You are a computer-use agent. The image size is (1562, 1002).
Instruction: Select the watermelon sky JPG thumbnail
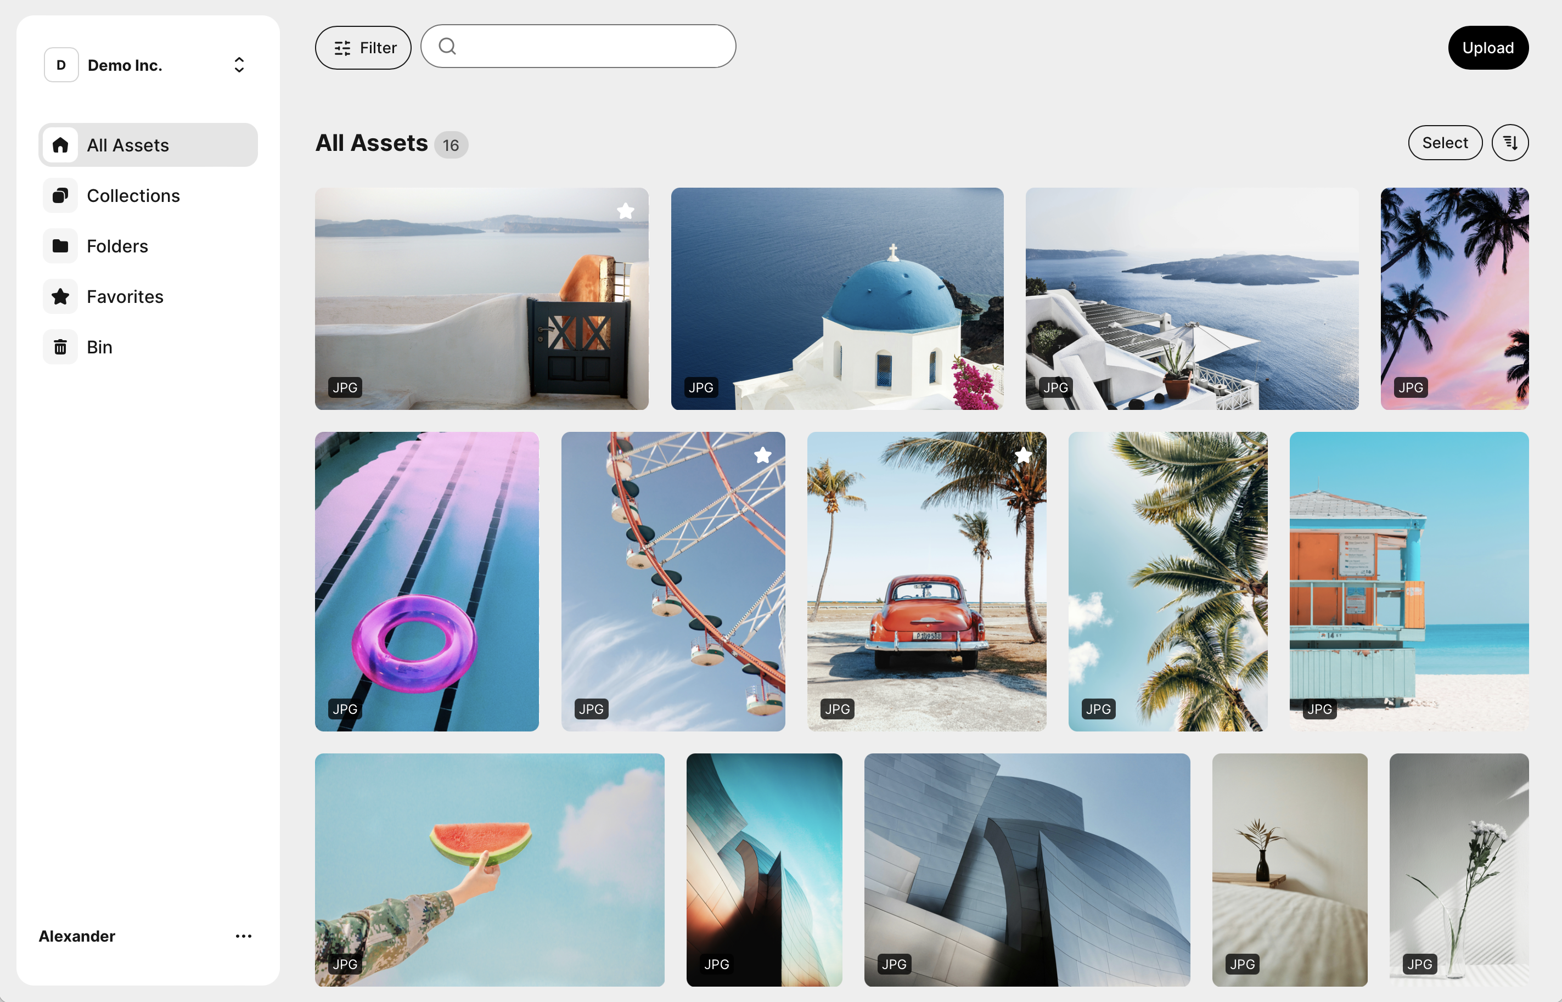(x=490, y=868)
